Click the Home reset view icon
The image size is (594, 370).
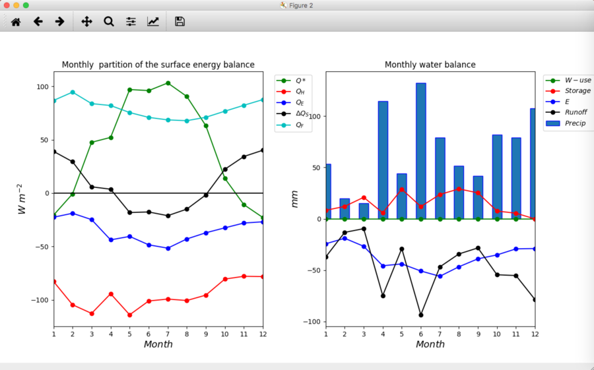pyautogui.click(x=16, y=22)
